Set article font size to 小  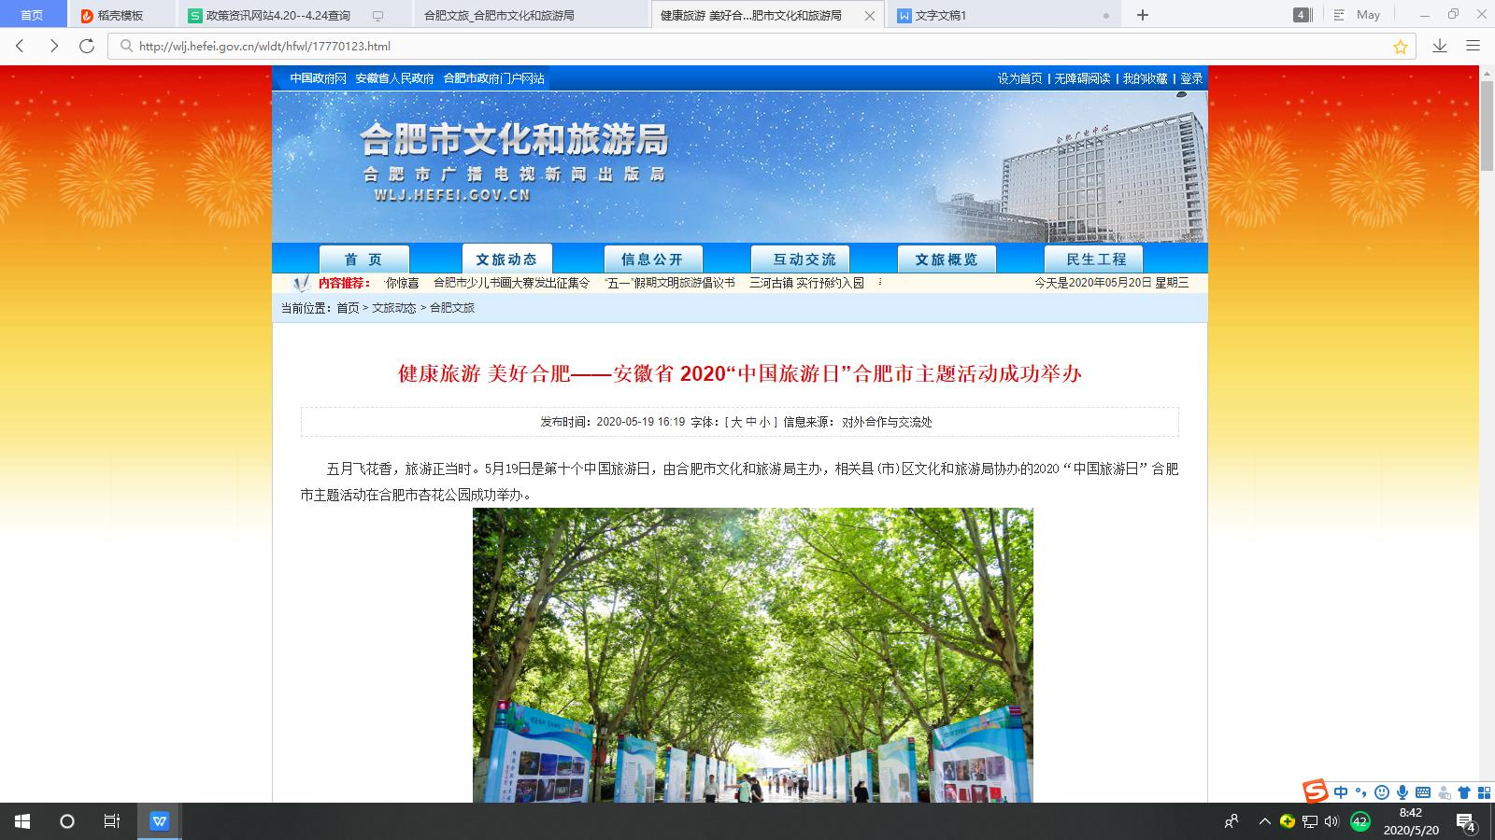[765, 422]
